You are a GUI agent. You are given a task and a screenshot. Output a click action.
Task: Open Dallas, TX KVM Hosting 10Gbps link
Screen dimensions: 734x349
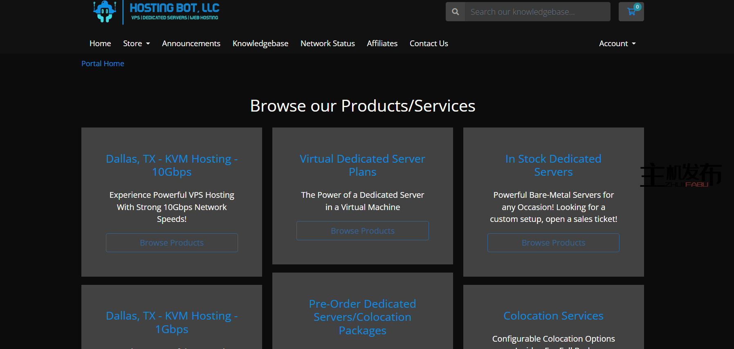(x=172, y=165)
